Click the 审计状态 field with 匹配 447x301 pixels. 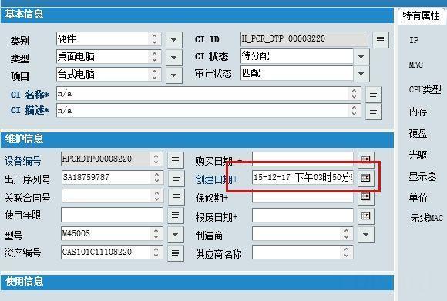[297, 73]
